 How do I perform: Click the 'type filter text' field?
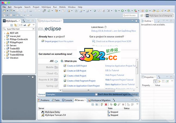[19, 29]
